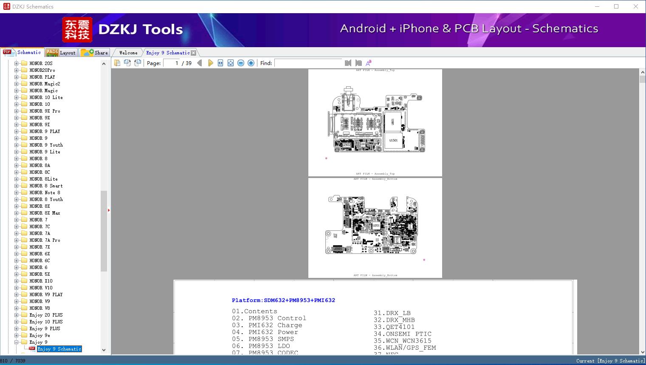
Task: Click the folder icon next to HONOR 7A Pro
Action: pos(24,240)
